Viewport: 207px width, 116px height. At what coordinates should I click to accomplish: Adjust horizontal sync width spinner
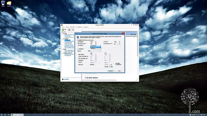(96, 59)
